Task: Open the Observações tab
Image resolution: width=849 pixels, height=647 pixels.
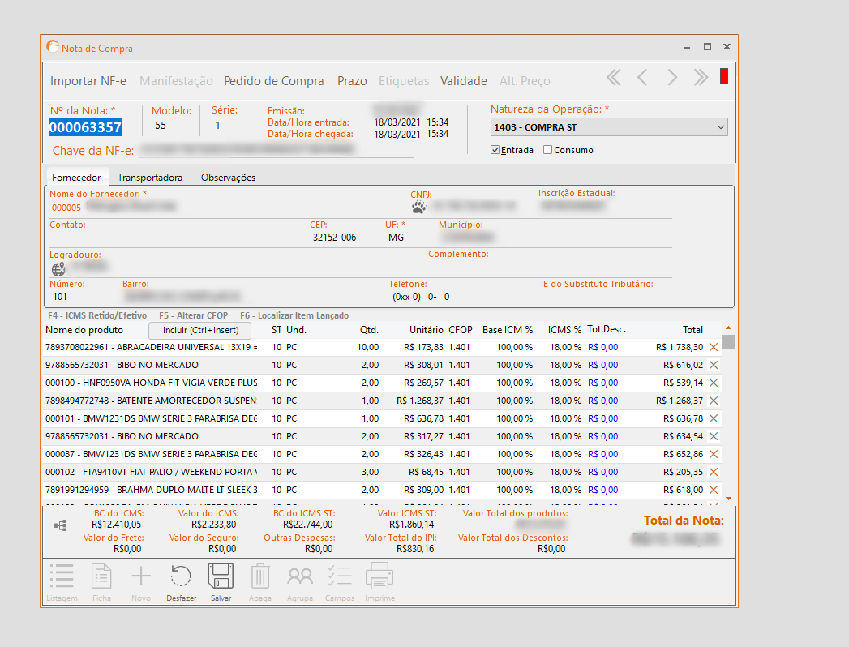Action: [228, 178]
